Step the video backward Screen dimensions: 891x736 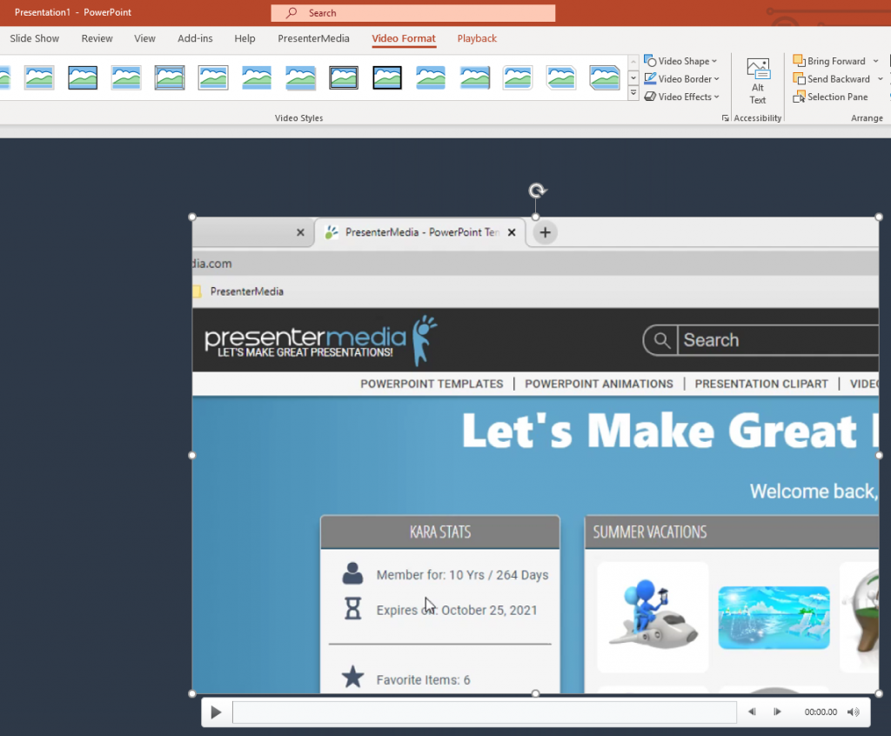[x=752, y=712]
